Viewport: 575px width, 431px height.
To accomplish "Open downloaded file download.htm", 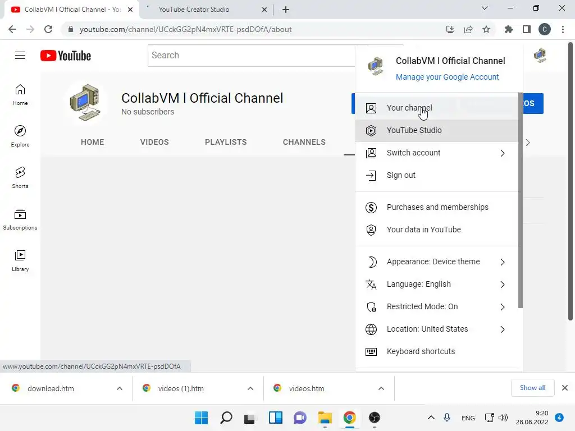I will coord(51,388).
